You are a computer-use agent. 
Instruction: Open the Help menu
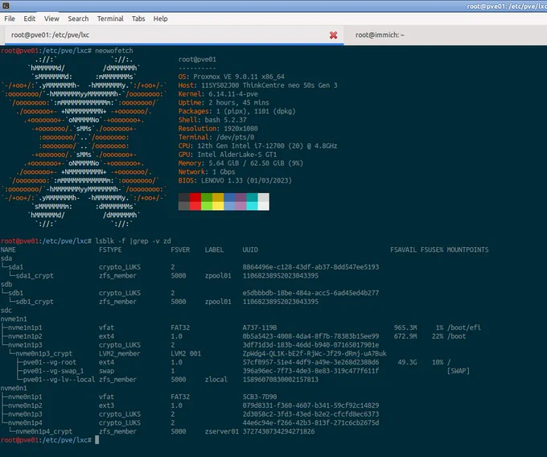click(160, 19)
